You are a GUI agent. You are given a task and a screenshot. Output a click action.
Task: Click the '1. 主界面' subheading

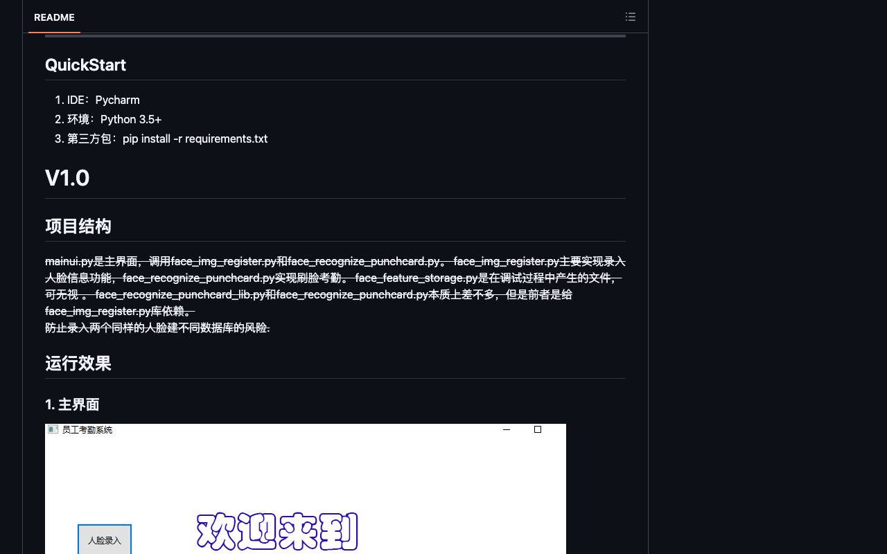[72, 404]
